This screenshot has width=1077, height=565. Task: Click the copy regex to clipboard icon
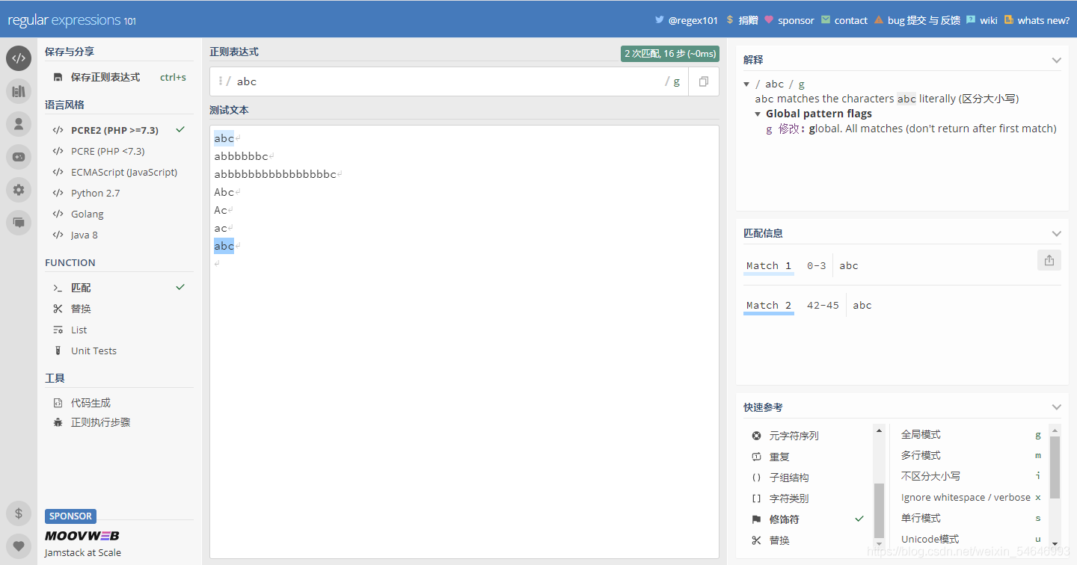point(704,81)
